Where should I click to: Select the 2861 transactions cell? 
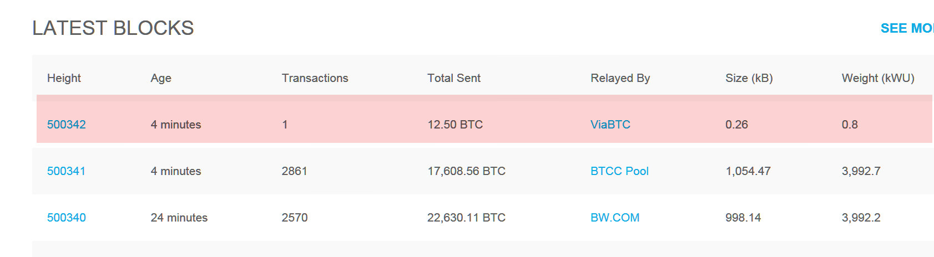(294, 171)
